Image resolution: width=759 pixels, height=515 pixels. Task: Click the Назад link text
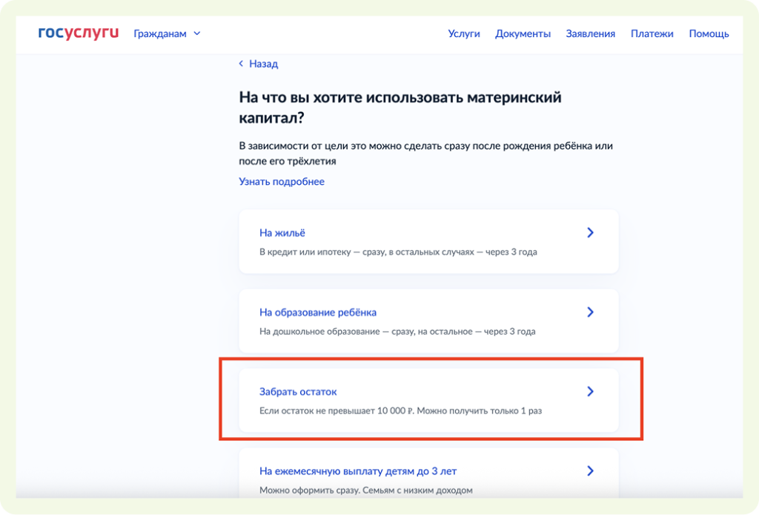(263, 64)
